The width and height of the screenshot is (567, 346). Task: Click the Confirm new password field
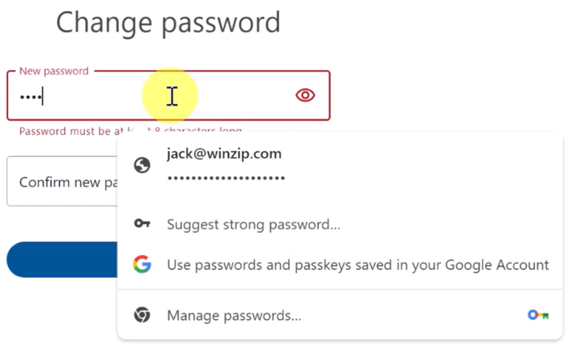coord(64,183)
